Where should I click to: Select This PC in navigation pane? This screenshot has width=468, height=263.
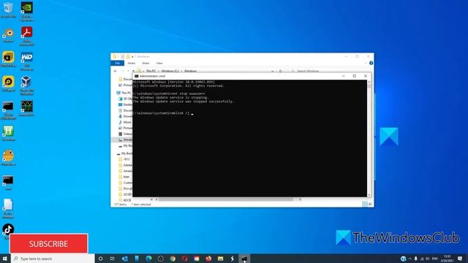click(x=124, y=93)
